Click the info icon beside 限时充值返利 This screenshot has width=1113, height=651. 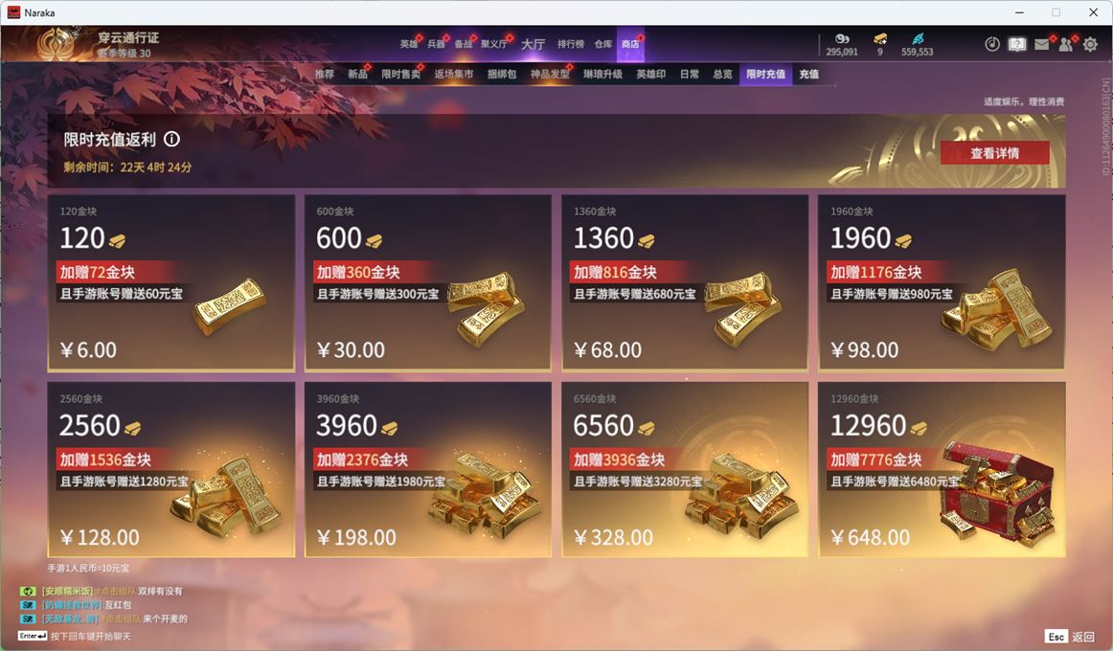(x=171, y=139)
